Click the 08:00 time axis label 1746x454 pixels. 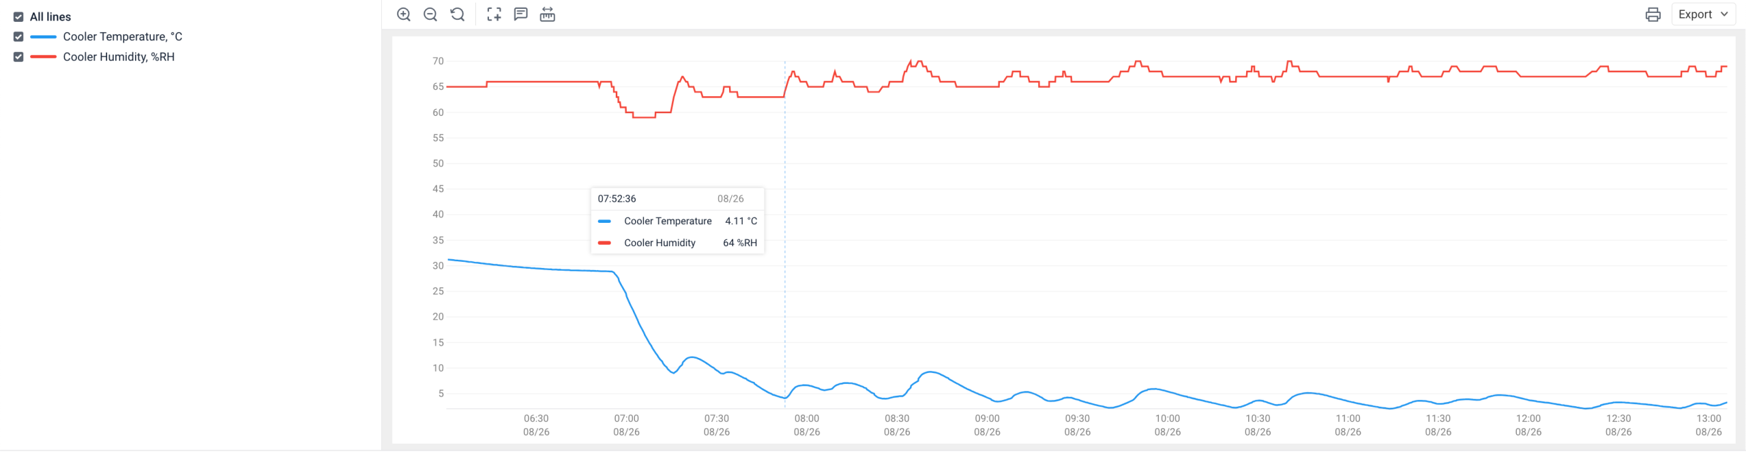coord(807,419)
